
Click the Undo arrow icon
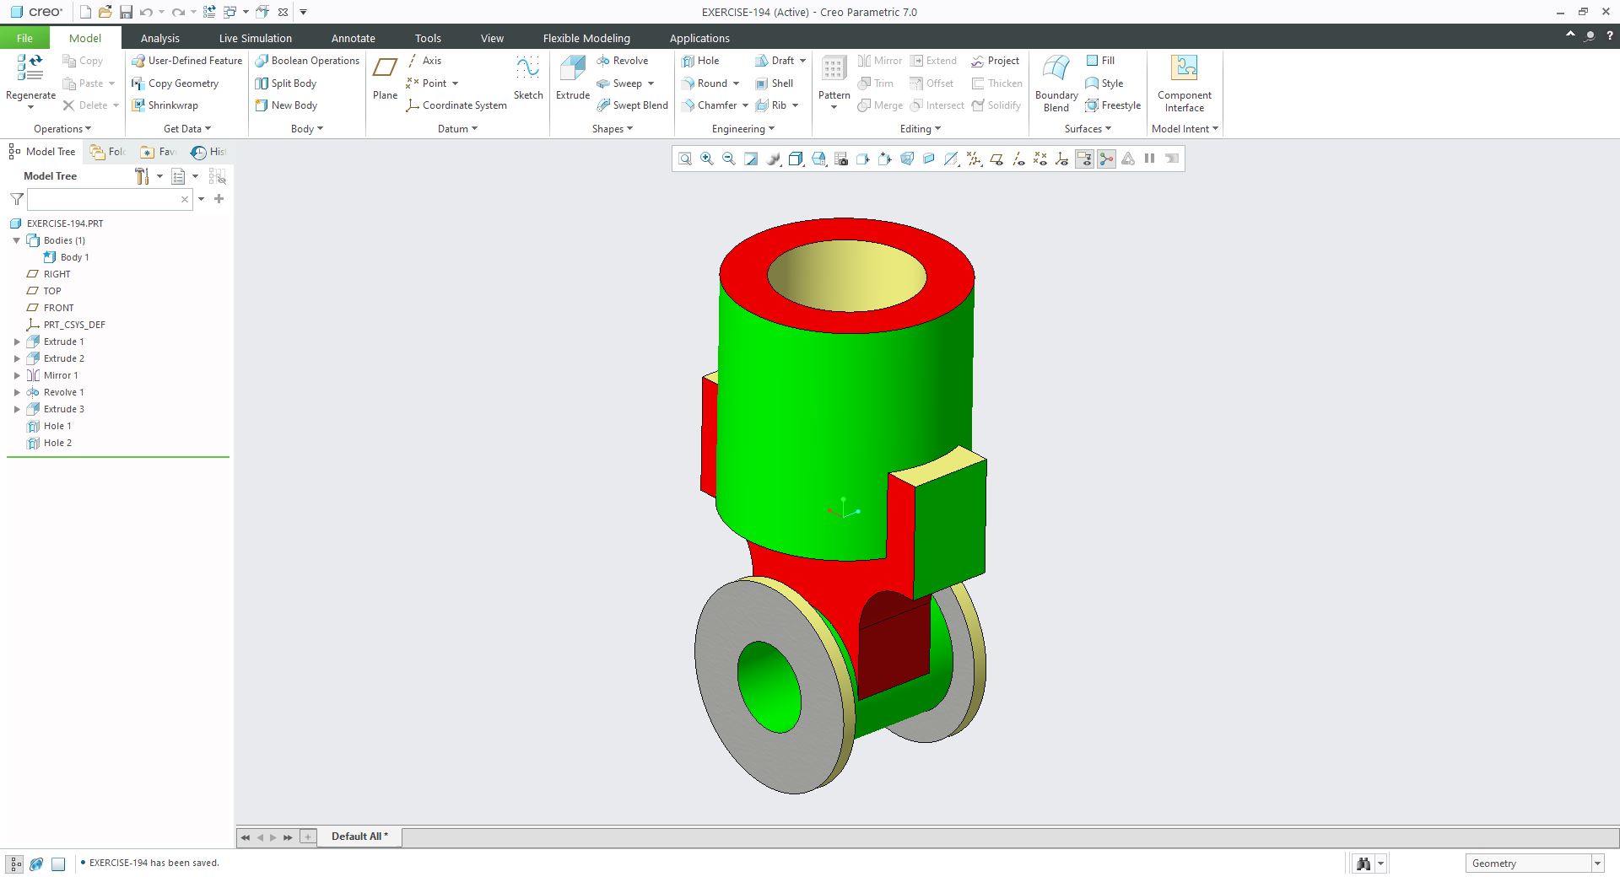[x=146, y=12]
